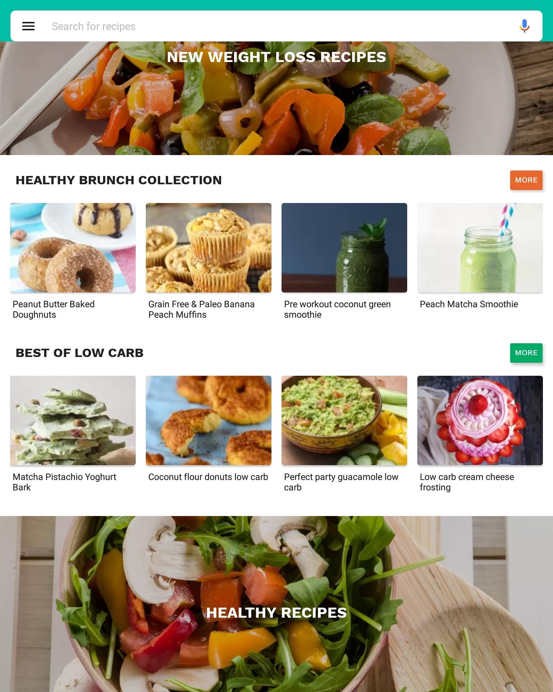Viewport: 553px width, 692px height.
Task: Select the Banana Peach Muffins photo
Action: pyautogui.click(x=208, y=248)
